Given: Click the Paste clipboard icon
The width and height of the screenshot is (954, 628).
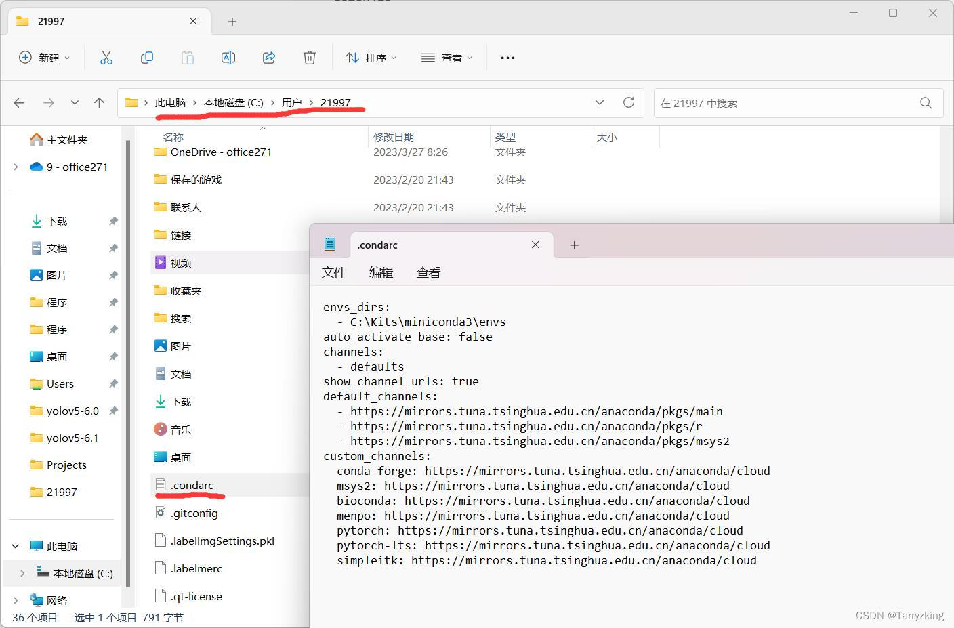Looking at the screenshot, I should 188,58.
